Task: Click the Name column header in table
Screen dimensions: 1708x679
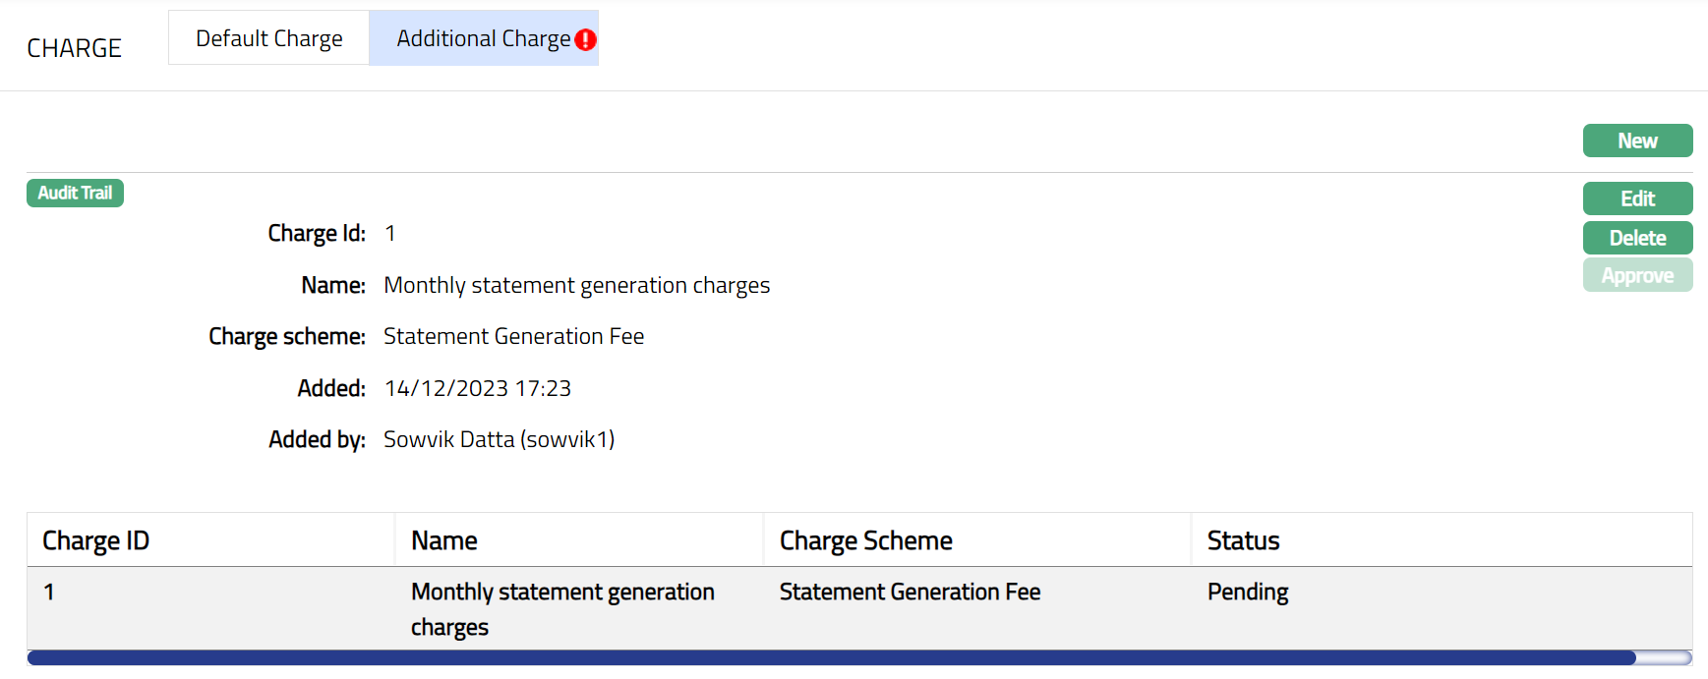Action: (443, 540)
